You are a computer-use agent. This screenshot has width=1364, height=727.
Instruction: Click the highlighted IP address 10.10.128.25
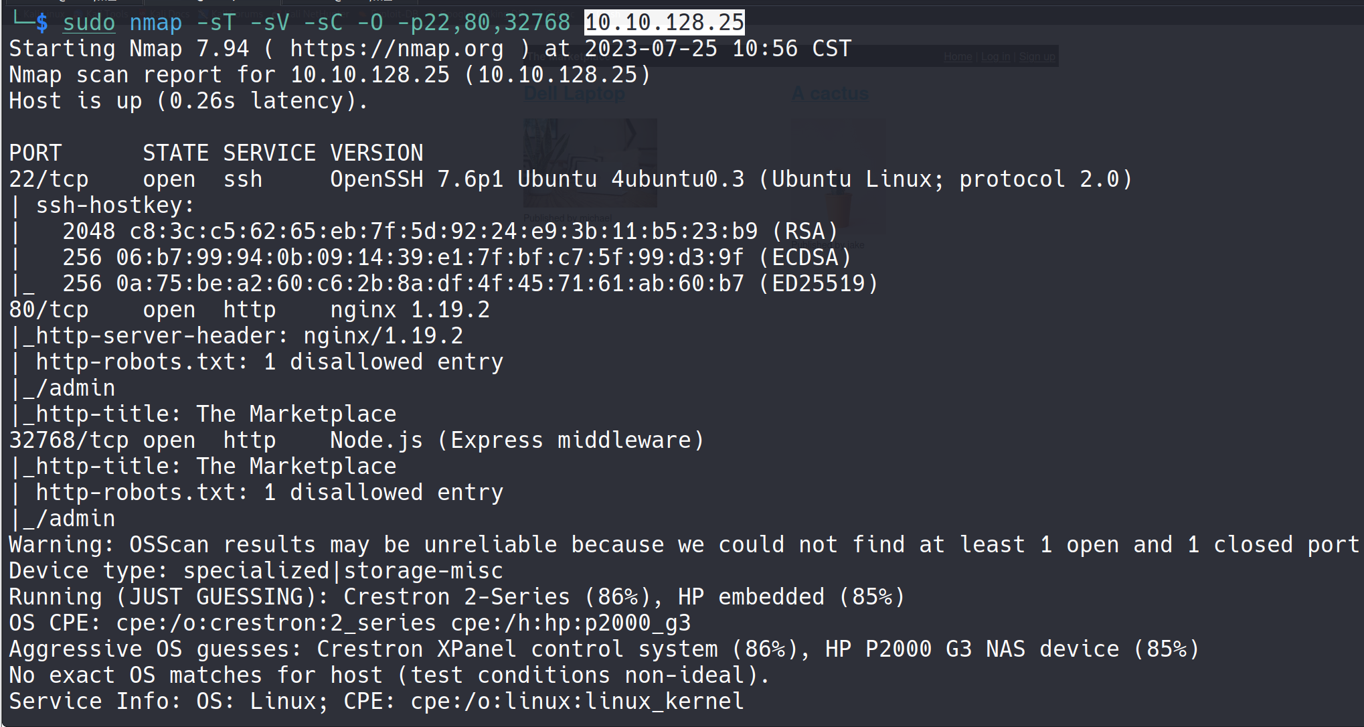pyautogui.click(x=664, y=22)
